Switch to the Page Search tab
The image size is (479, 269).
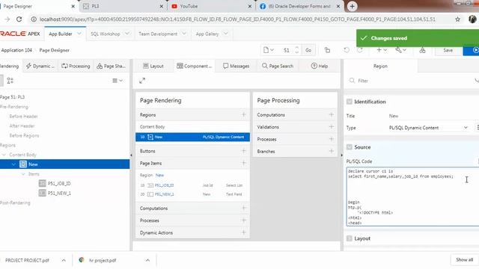[x=278, y=66]
